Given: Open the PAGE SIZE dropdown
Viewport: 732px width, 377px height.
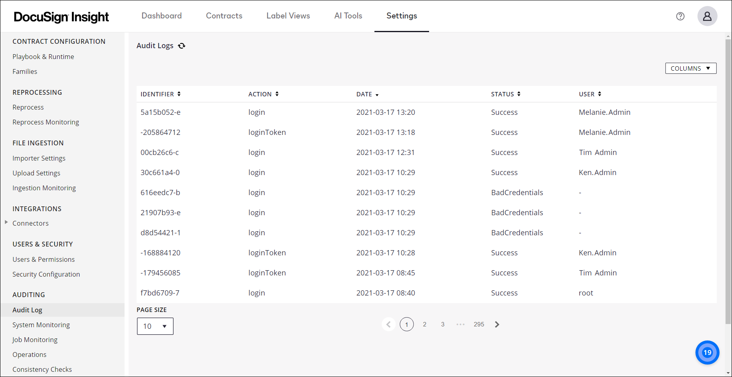Looking at the screenshot, I should [x=155, y=326].
